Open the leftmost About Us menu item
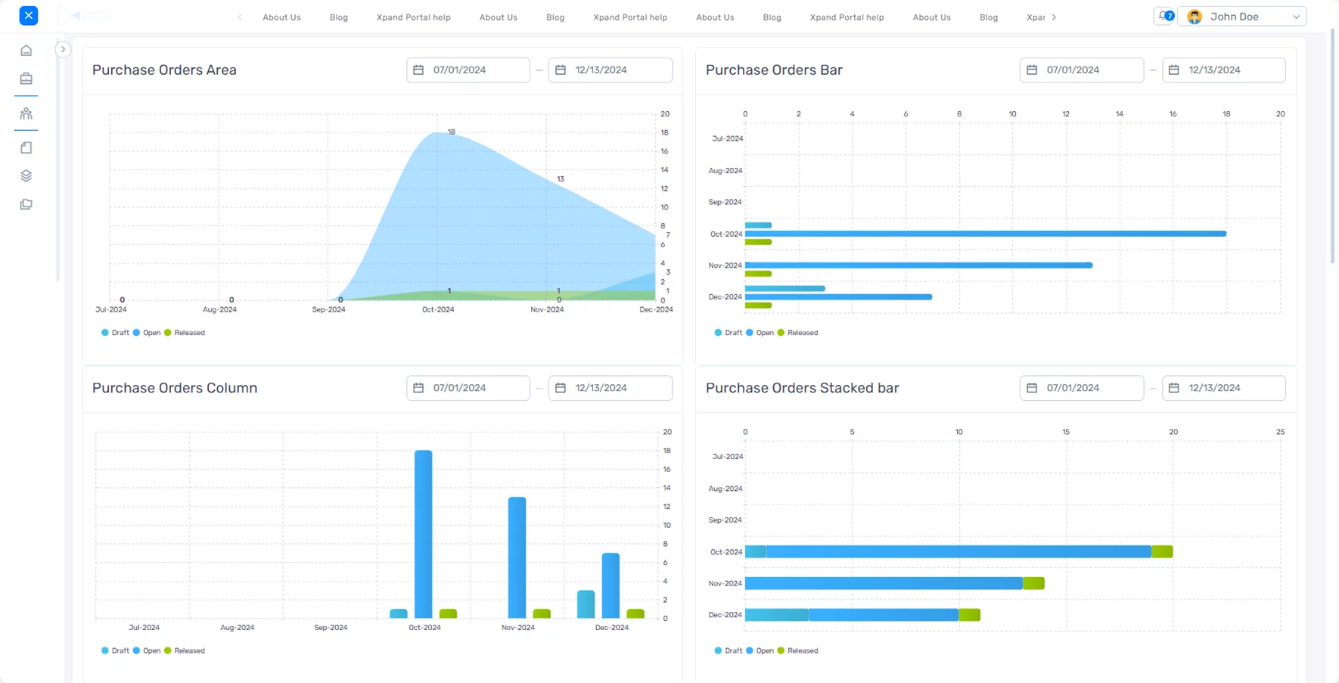 pos(281,17)
